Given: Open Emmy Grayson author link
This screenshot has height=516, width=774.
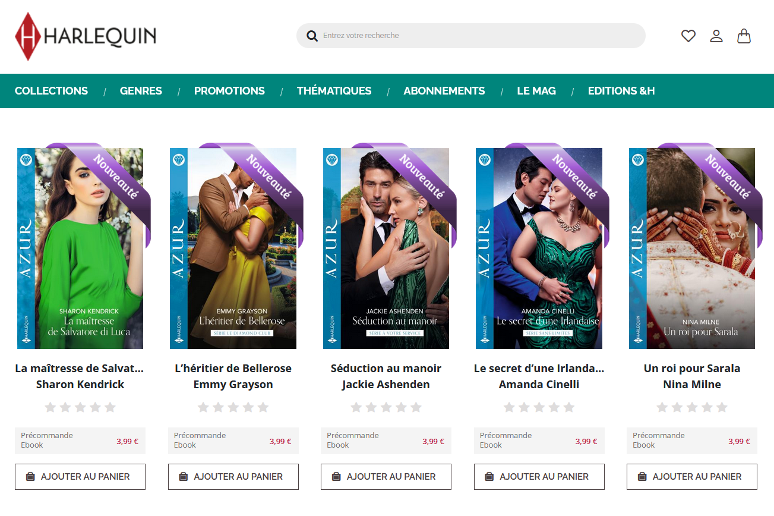Looking at the screenshot, I should click(x=233, y=385).
